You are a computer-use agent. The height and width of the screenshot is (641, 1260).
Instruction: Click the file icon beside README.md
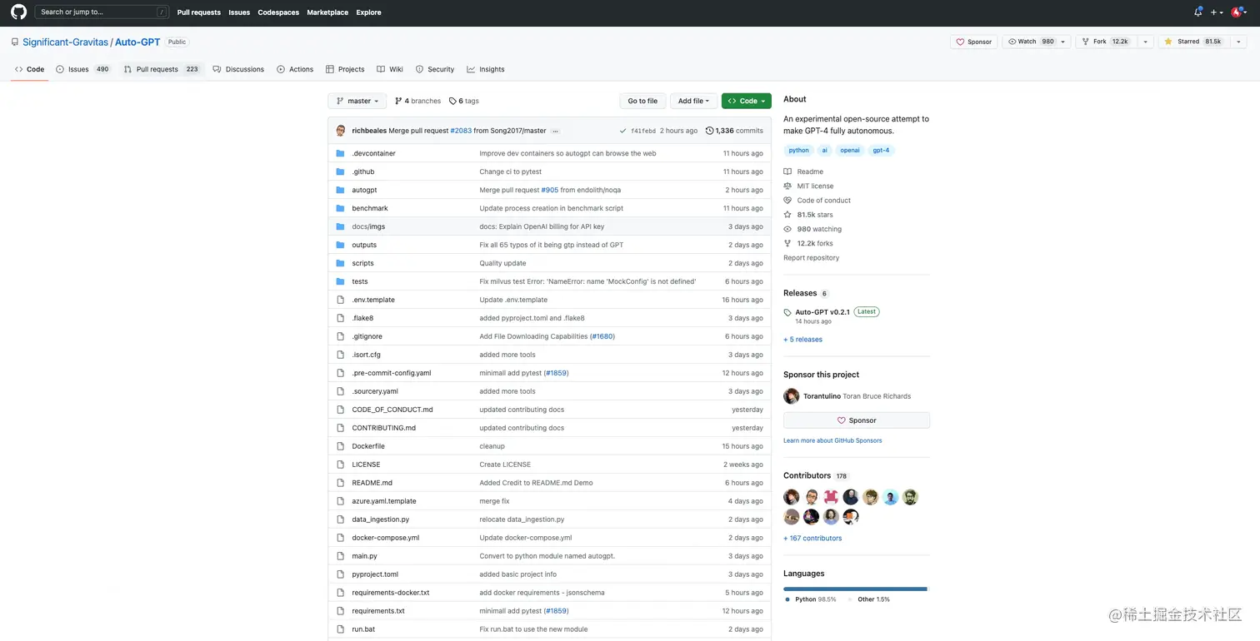[340, 483]
